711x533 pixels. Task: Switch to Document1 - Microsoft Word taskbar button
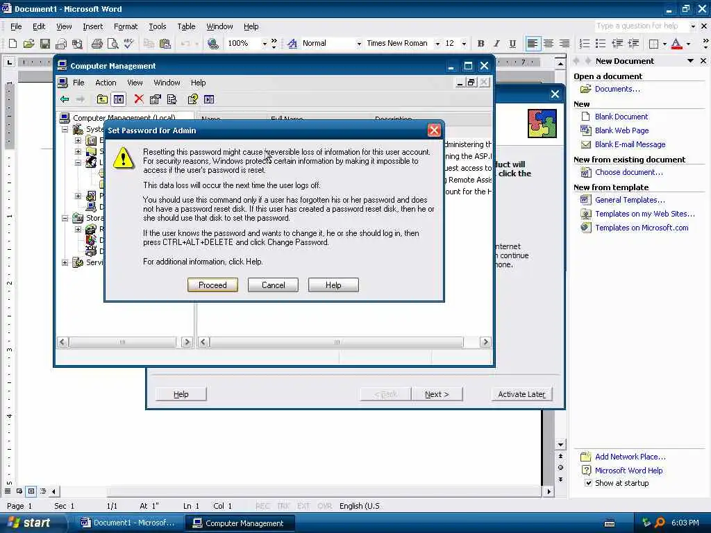(128, 523)
